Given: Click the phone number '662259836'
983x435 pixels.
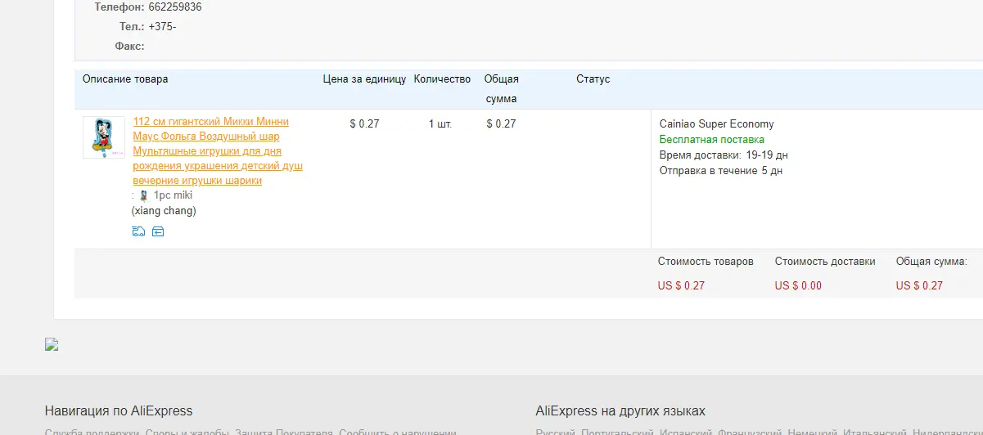Looking at the screenshot, I should 175,7.
